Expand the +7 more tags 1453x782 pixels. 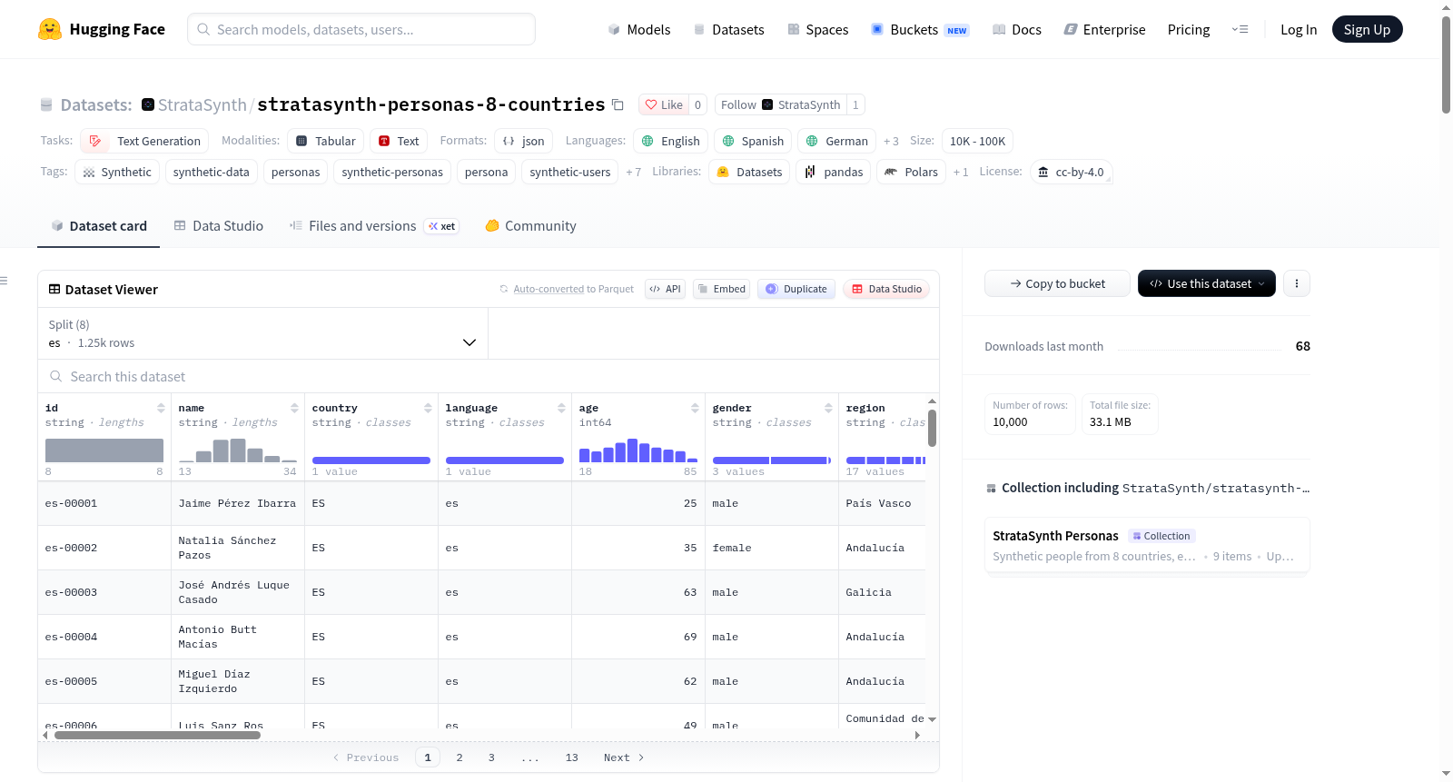tap(633, 172)
